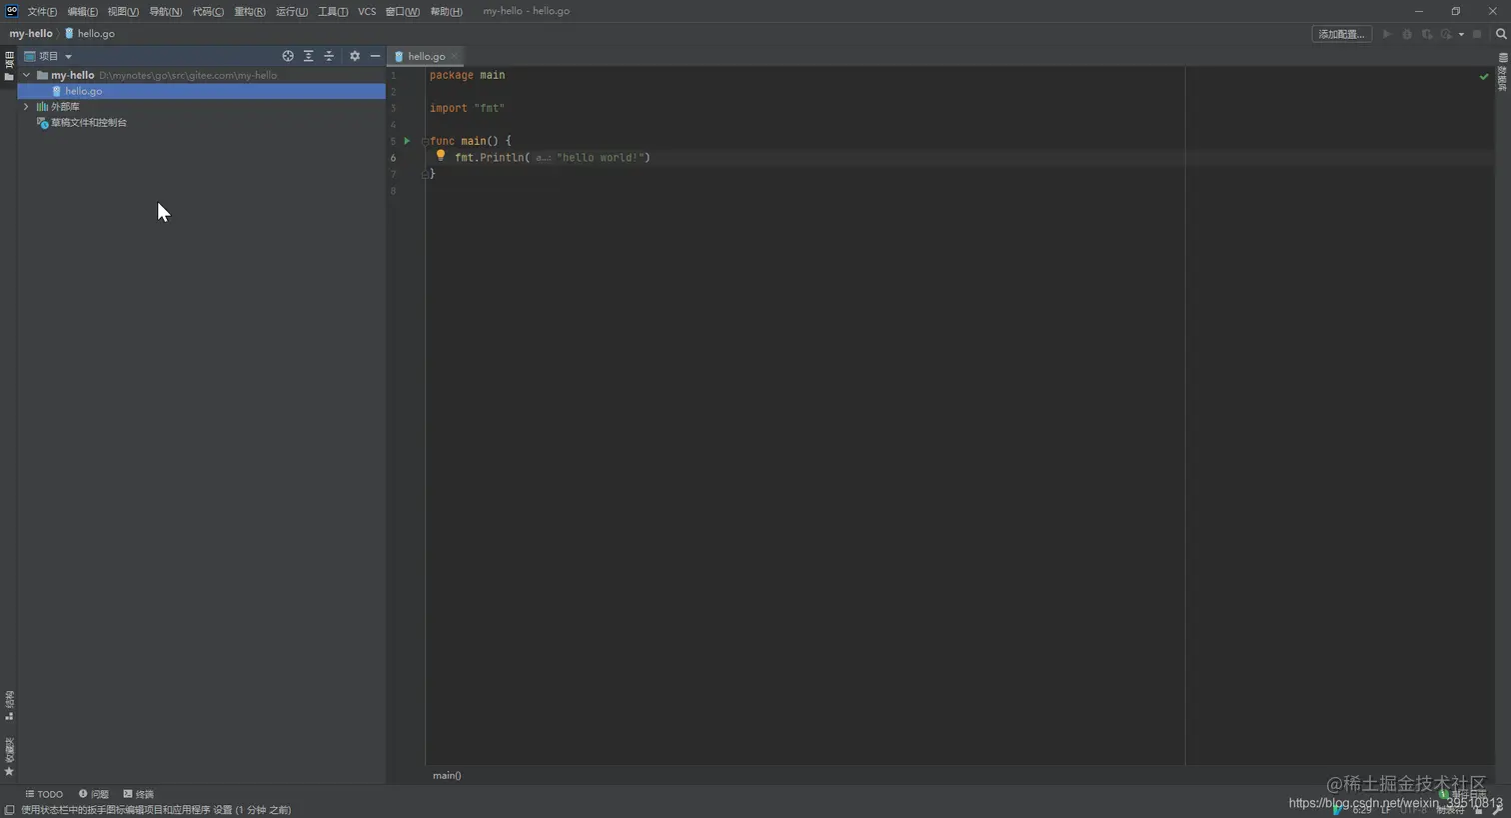
Task: Open the 代码(C) menu
Action: click(x=208, y=12)
